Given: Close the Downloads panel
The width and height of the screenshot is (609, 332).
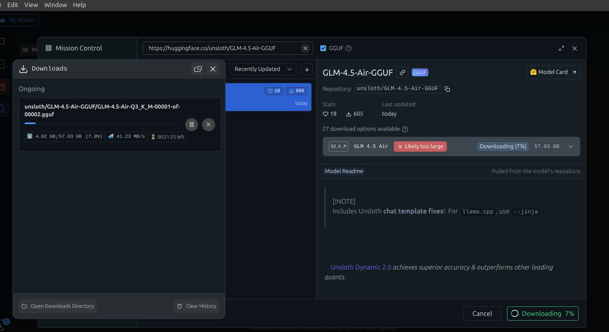Looking at the screenshot, I should coord(213,69).
